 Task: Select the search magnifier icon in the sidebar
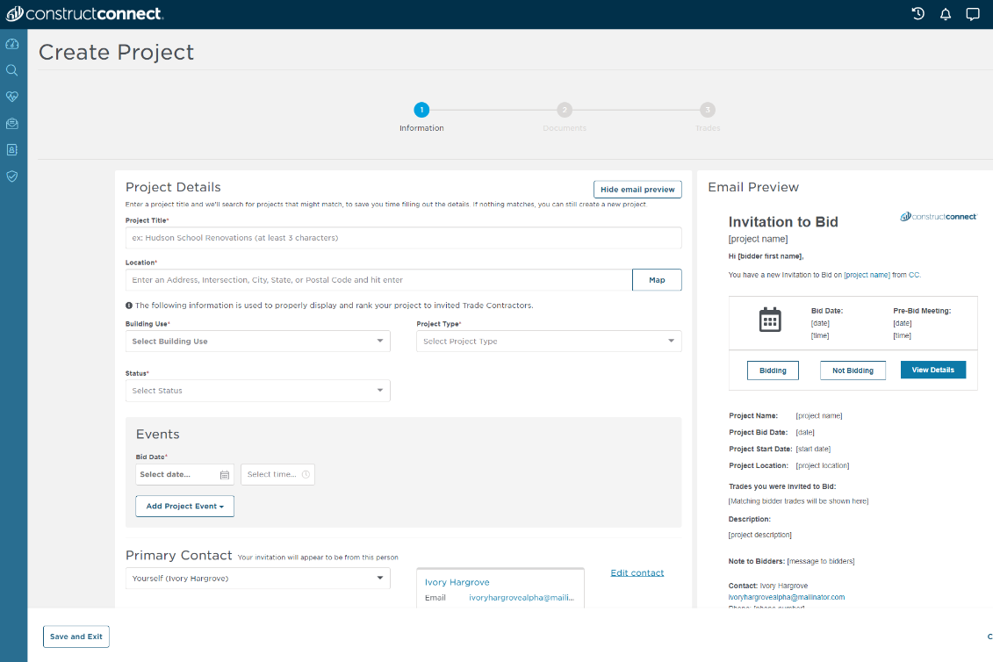tap(12, 70)
